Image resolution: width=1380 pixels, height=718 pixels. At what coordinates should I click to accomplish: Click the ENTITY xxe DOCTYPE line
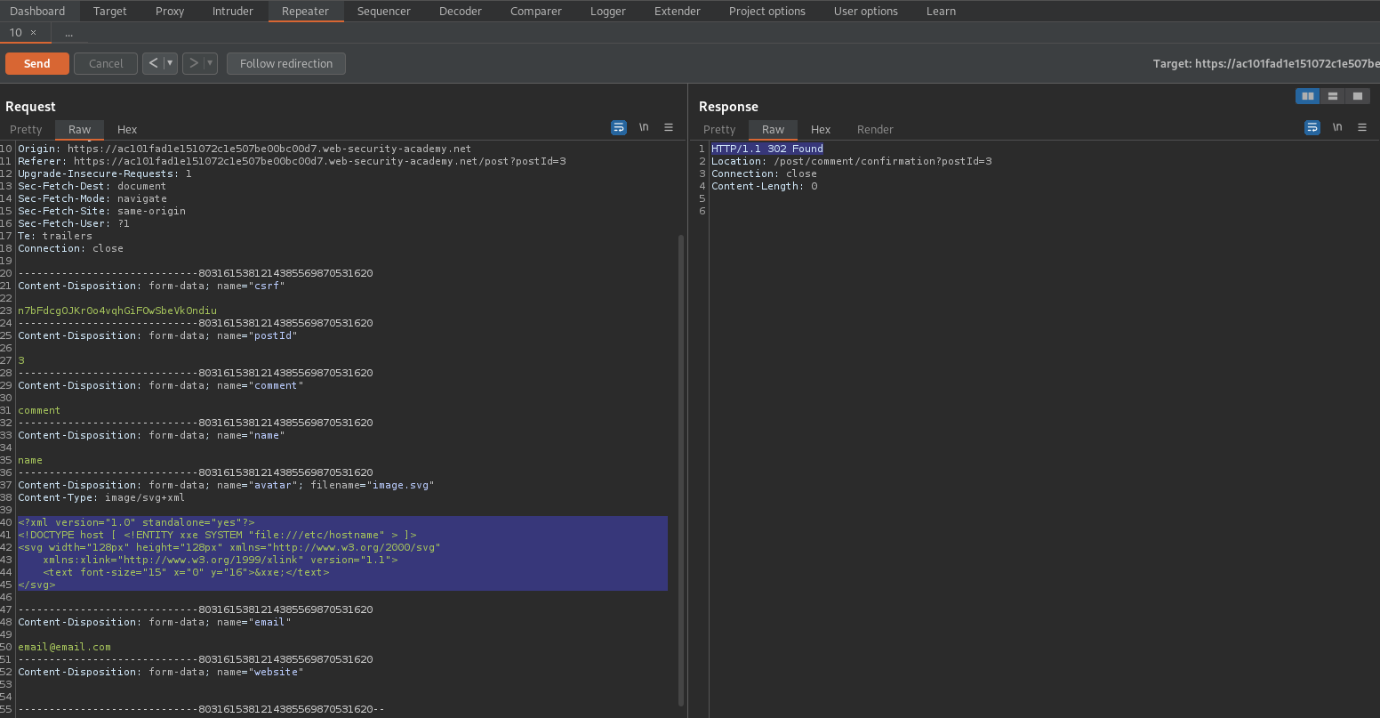click(x=217, y=535)
